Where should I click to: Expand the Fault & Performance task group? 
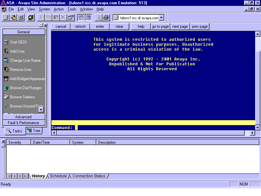[24, 123]
